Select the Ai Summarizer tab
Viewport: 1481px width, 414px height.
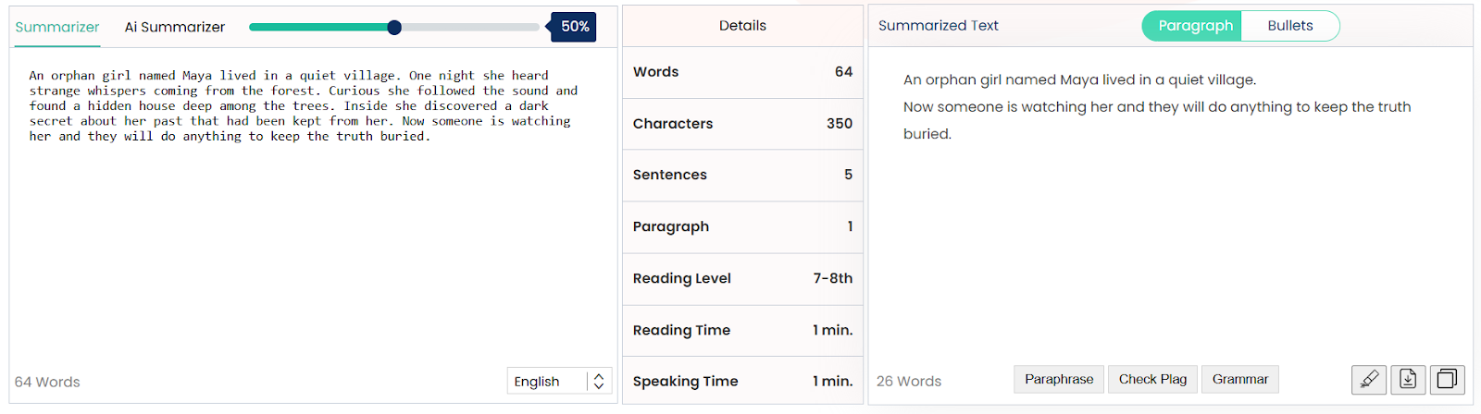(175, 27)
